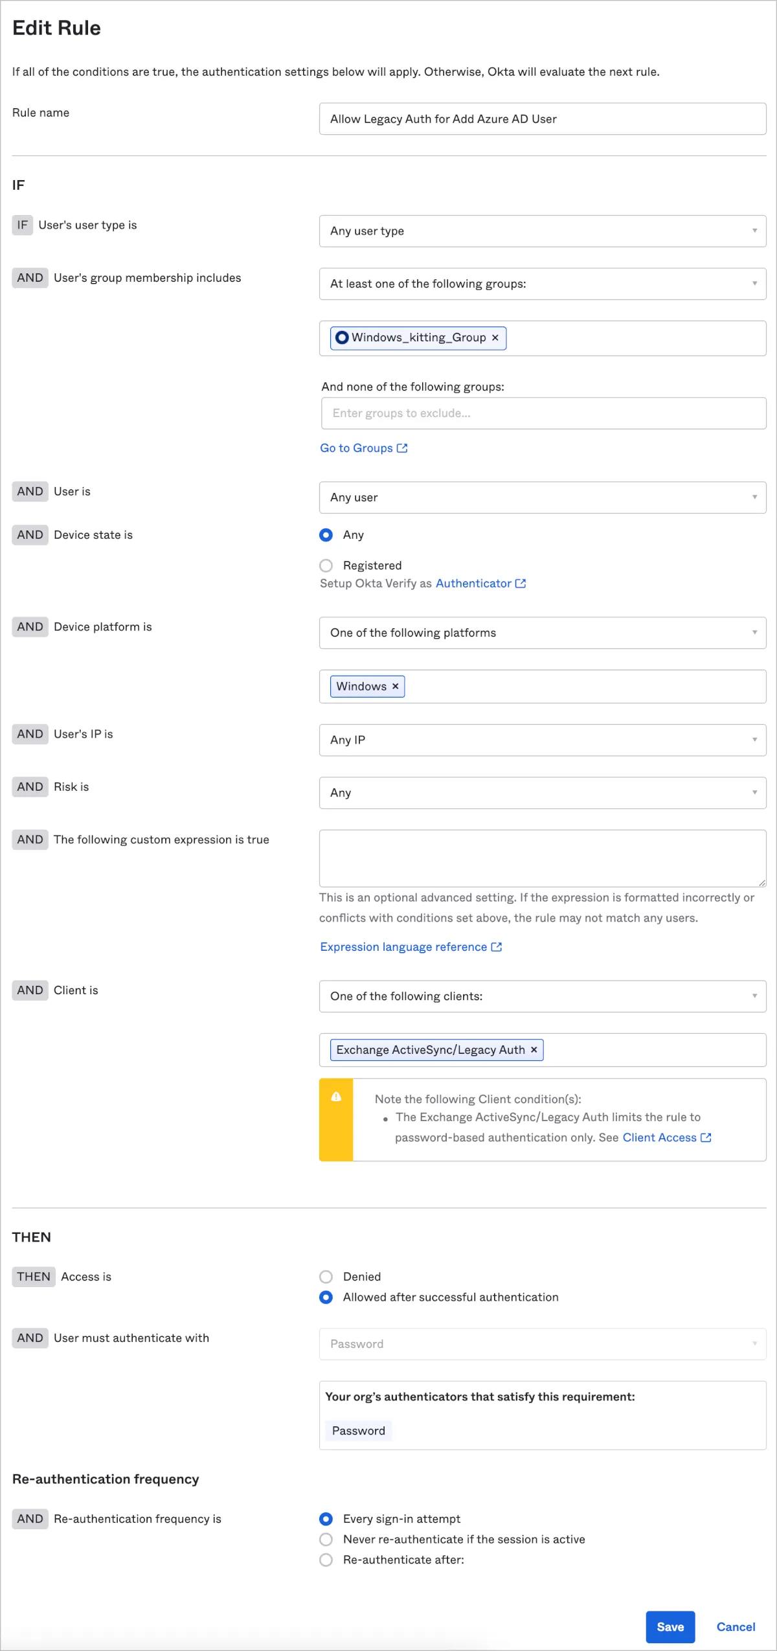Remove the Windows_kitting_Group tag
The image size is (777, 1651).
tap(495, 337)
